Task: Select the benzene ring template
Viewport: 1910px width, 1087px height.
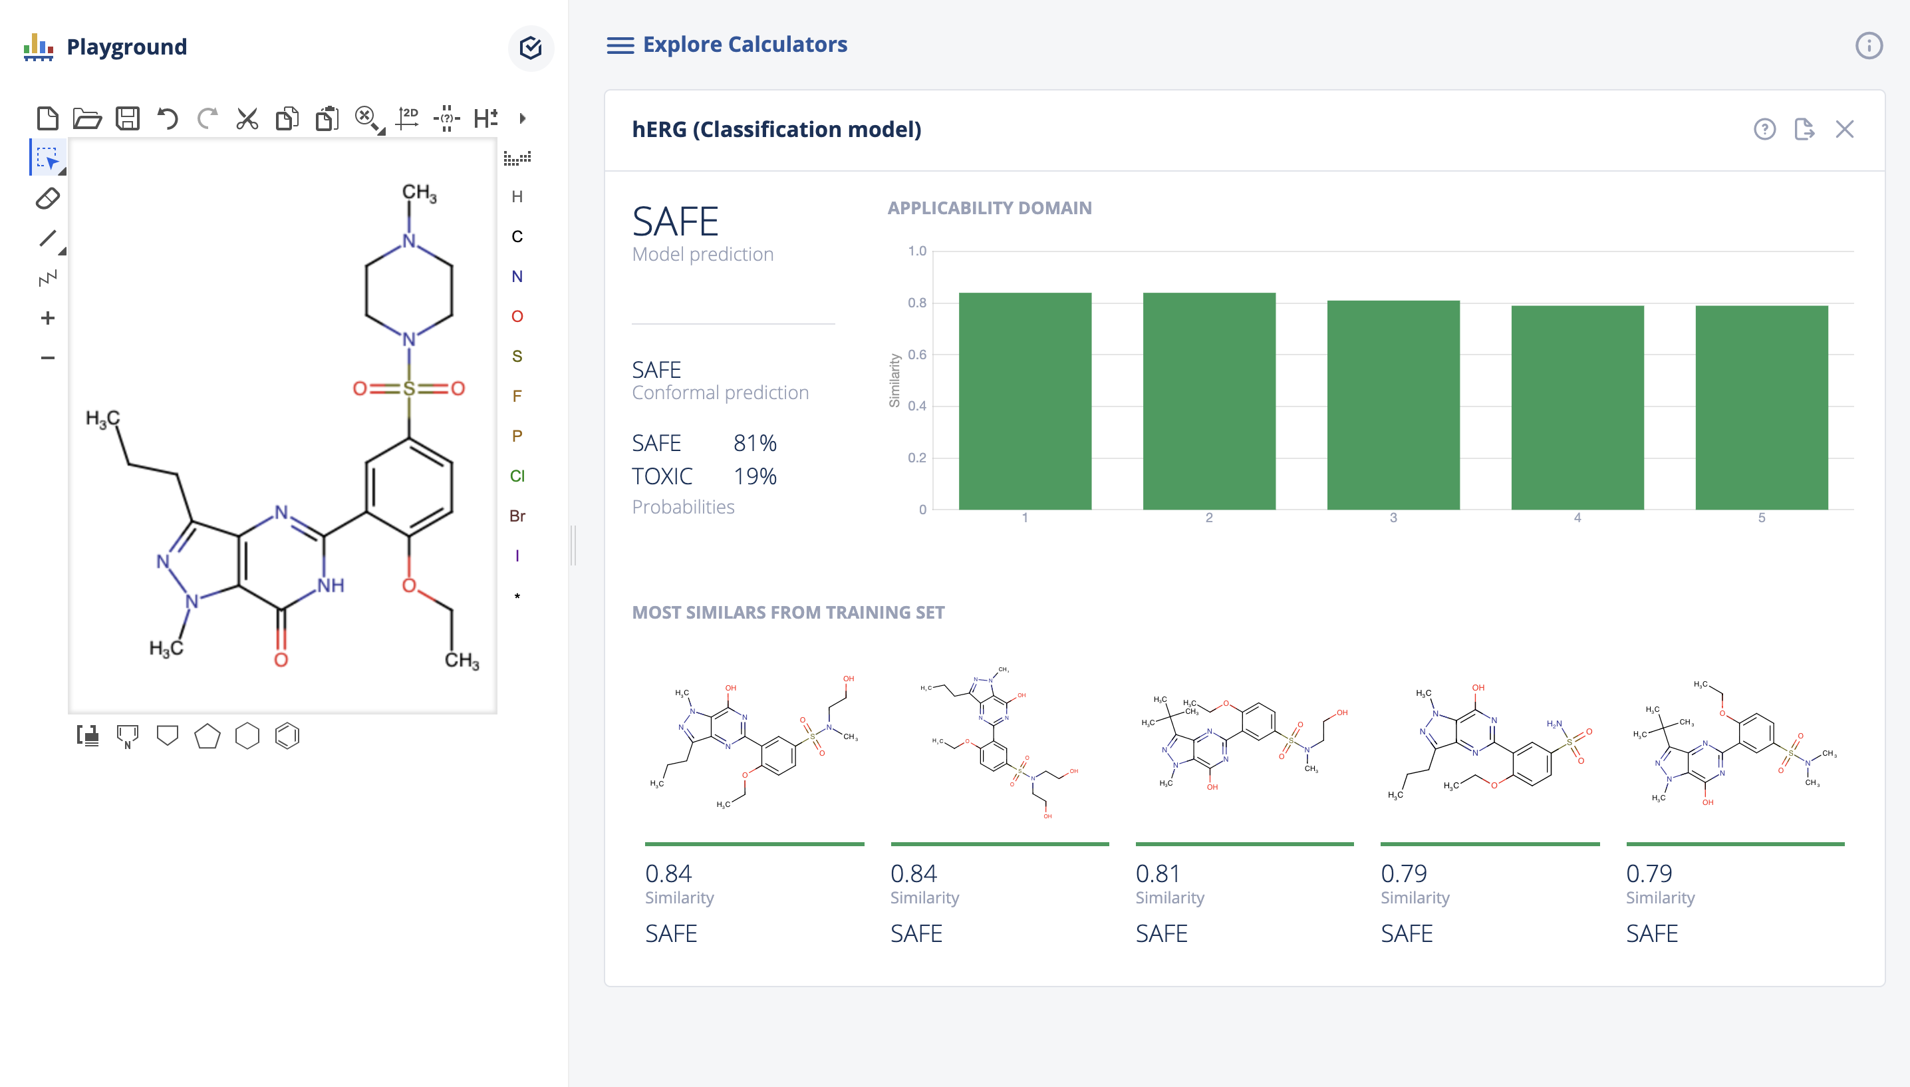Action: pos(287,736)
